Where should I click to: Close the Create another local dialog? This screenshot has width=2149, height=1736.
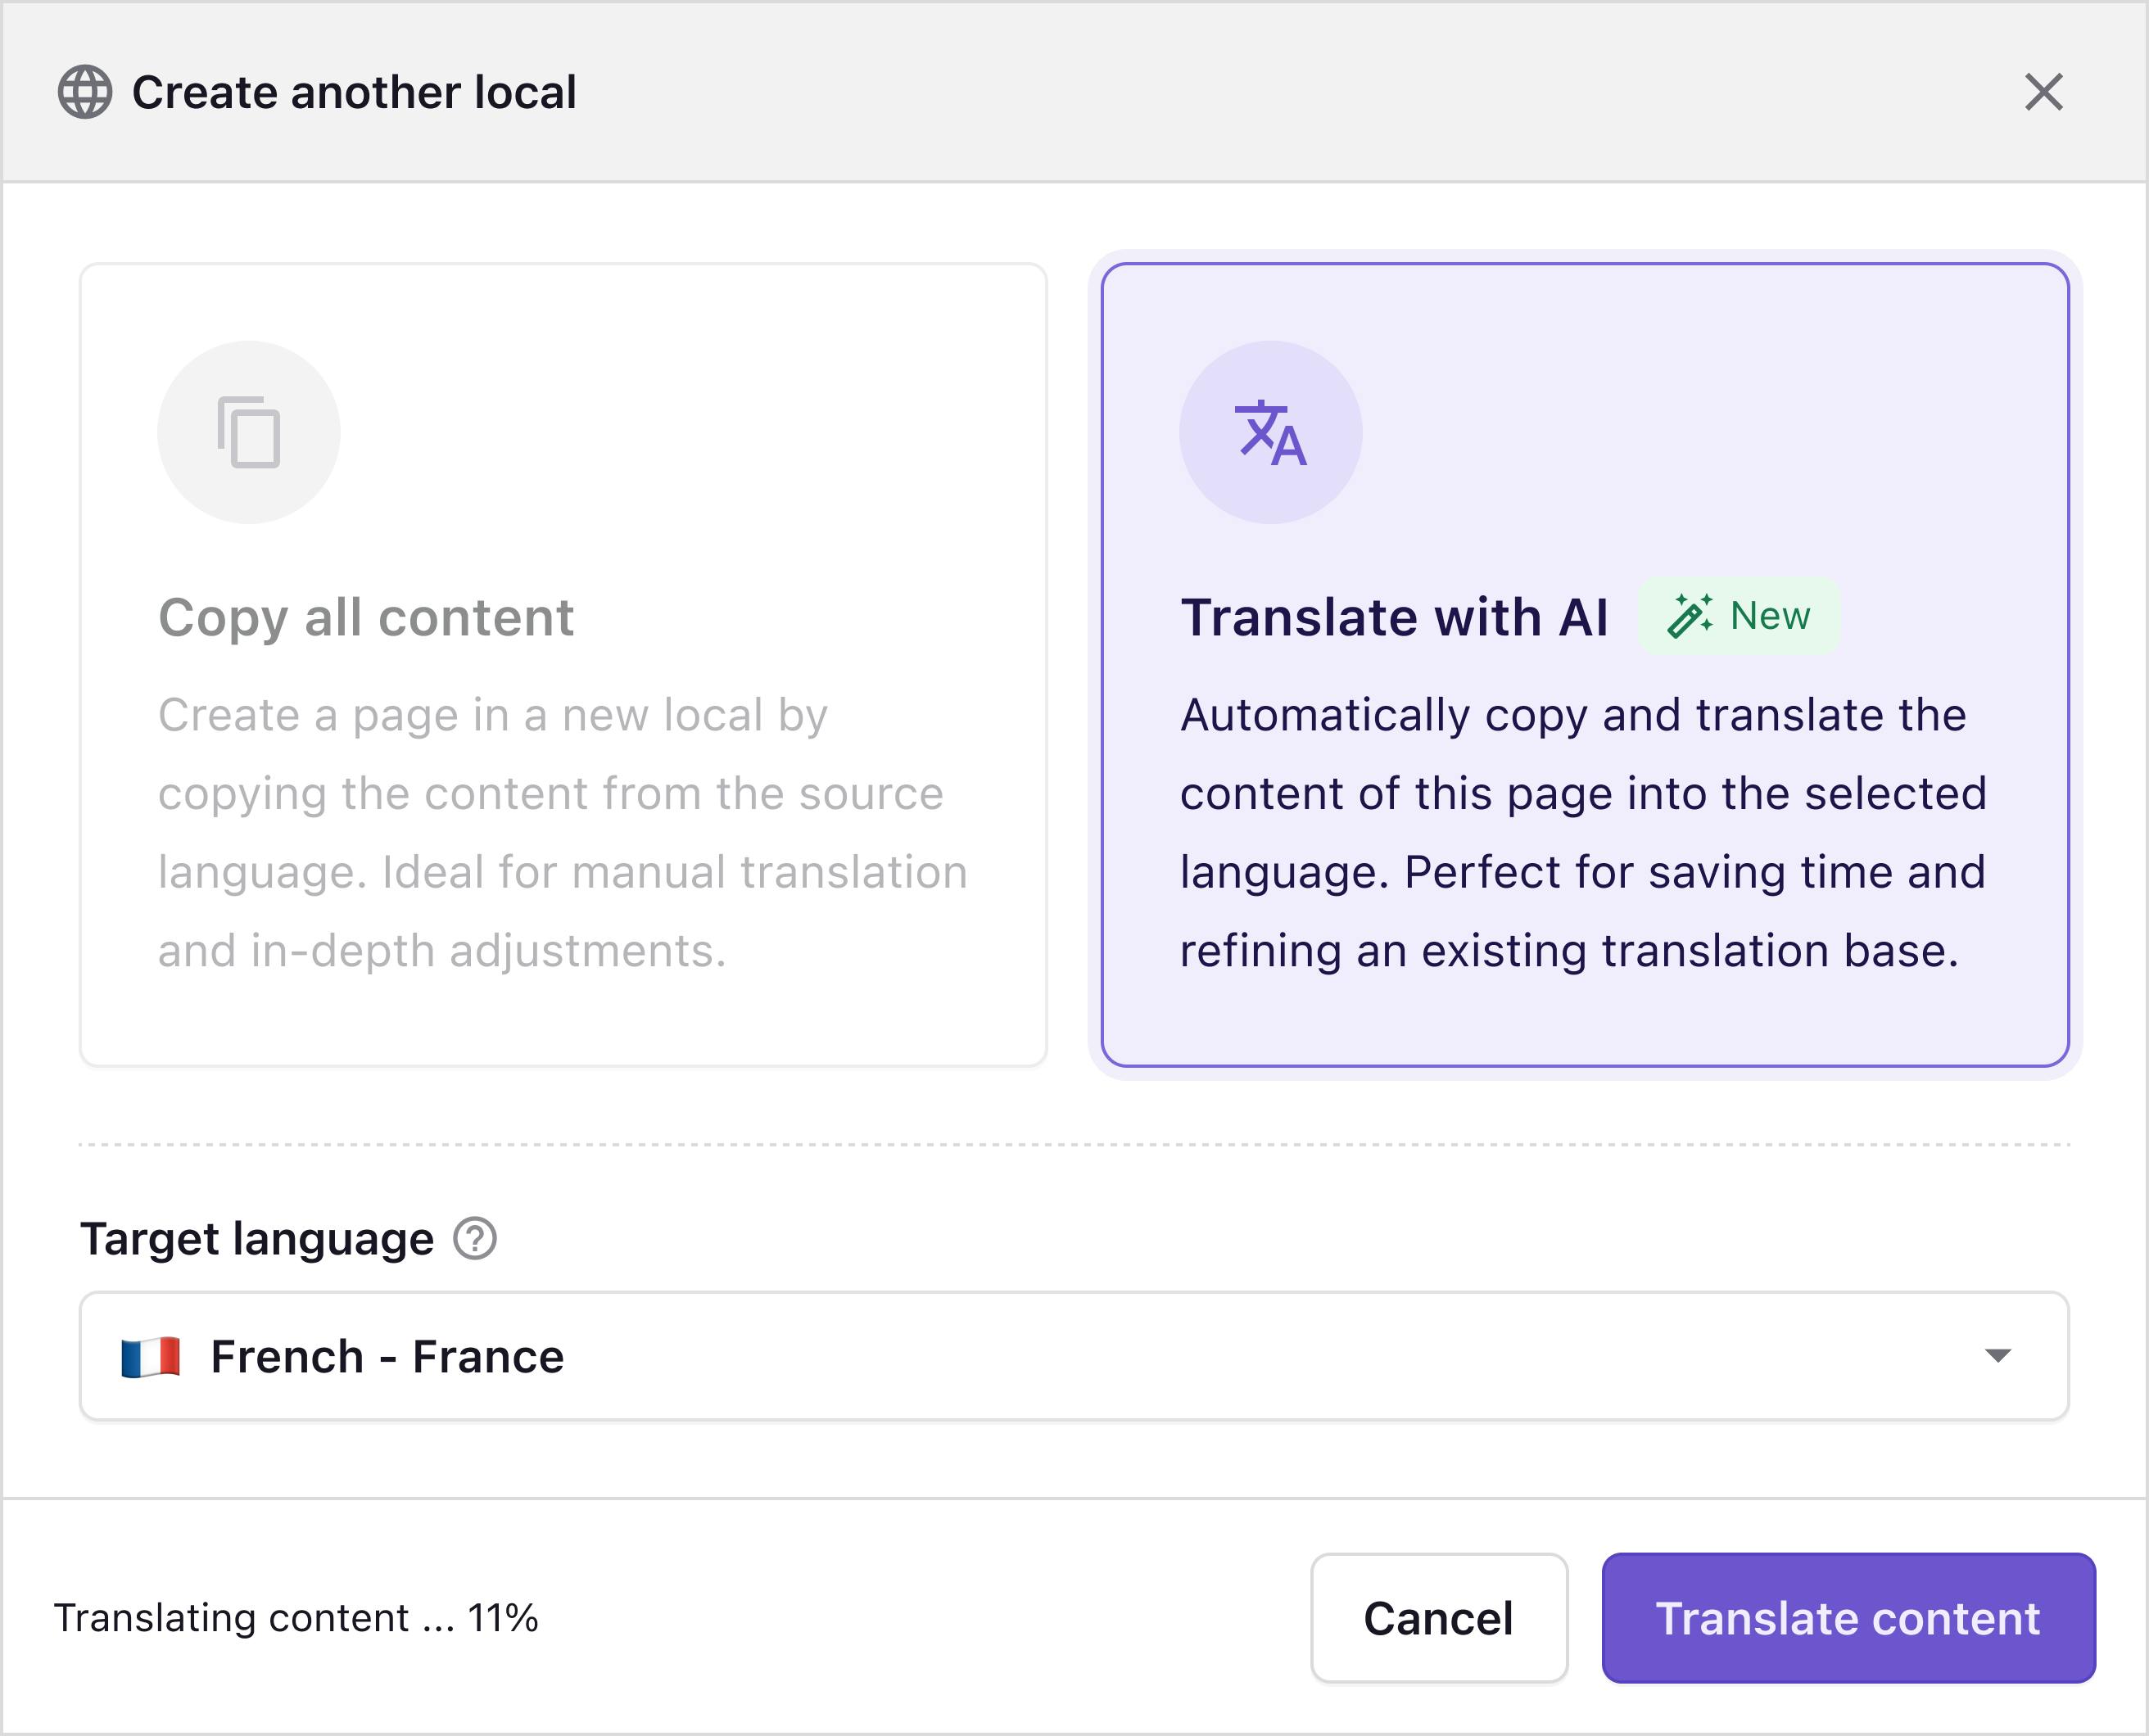click(2043, 92)
